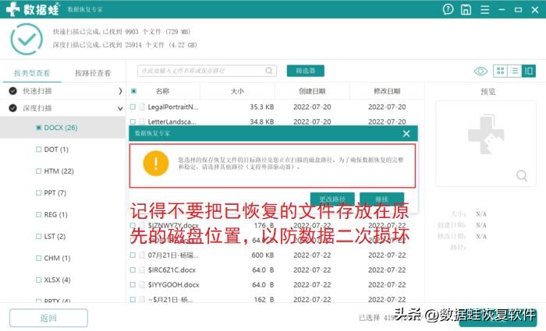Viewport: 546px width, 331px height.
Task: Collapse the 深度扫描 section arrow
Action: tap(120, 108)
